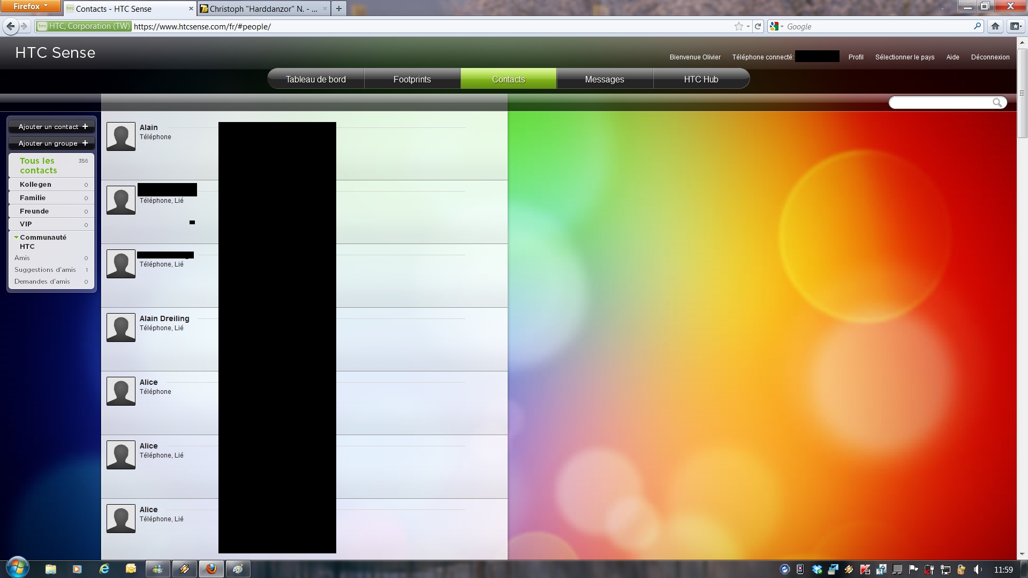Select the Kollegen group
The width and height of the screenshot is (1028, 578).
pos(51,184)
